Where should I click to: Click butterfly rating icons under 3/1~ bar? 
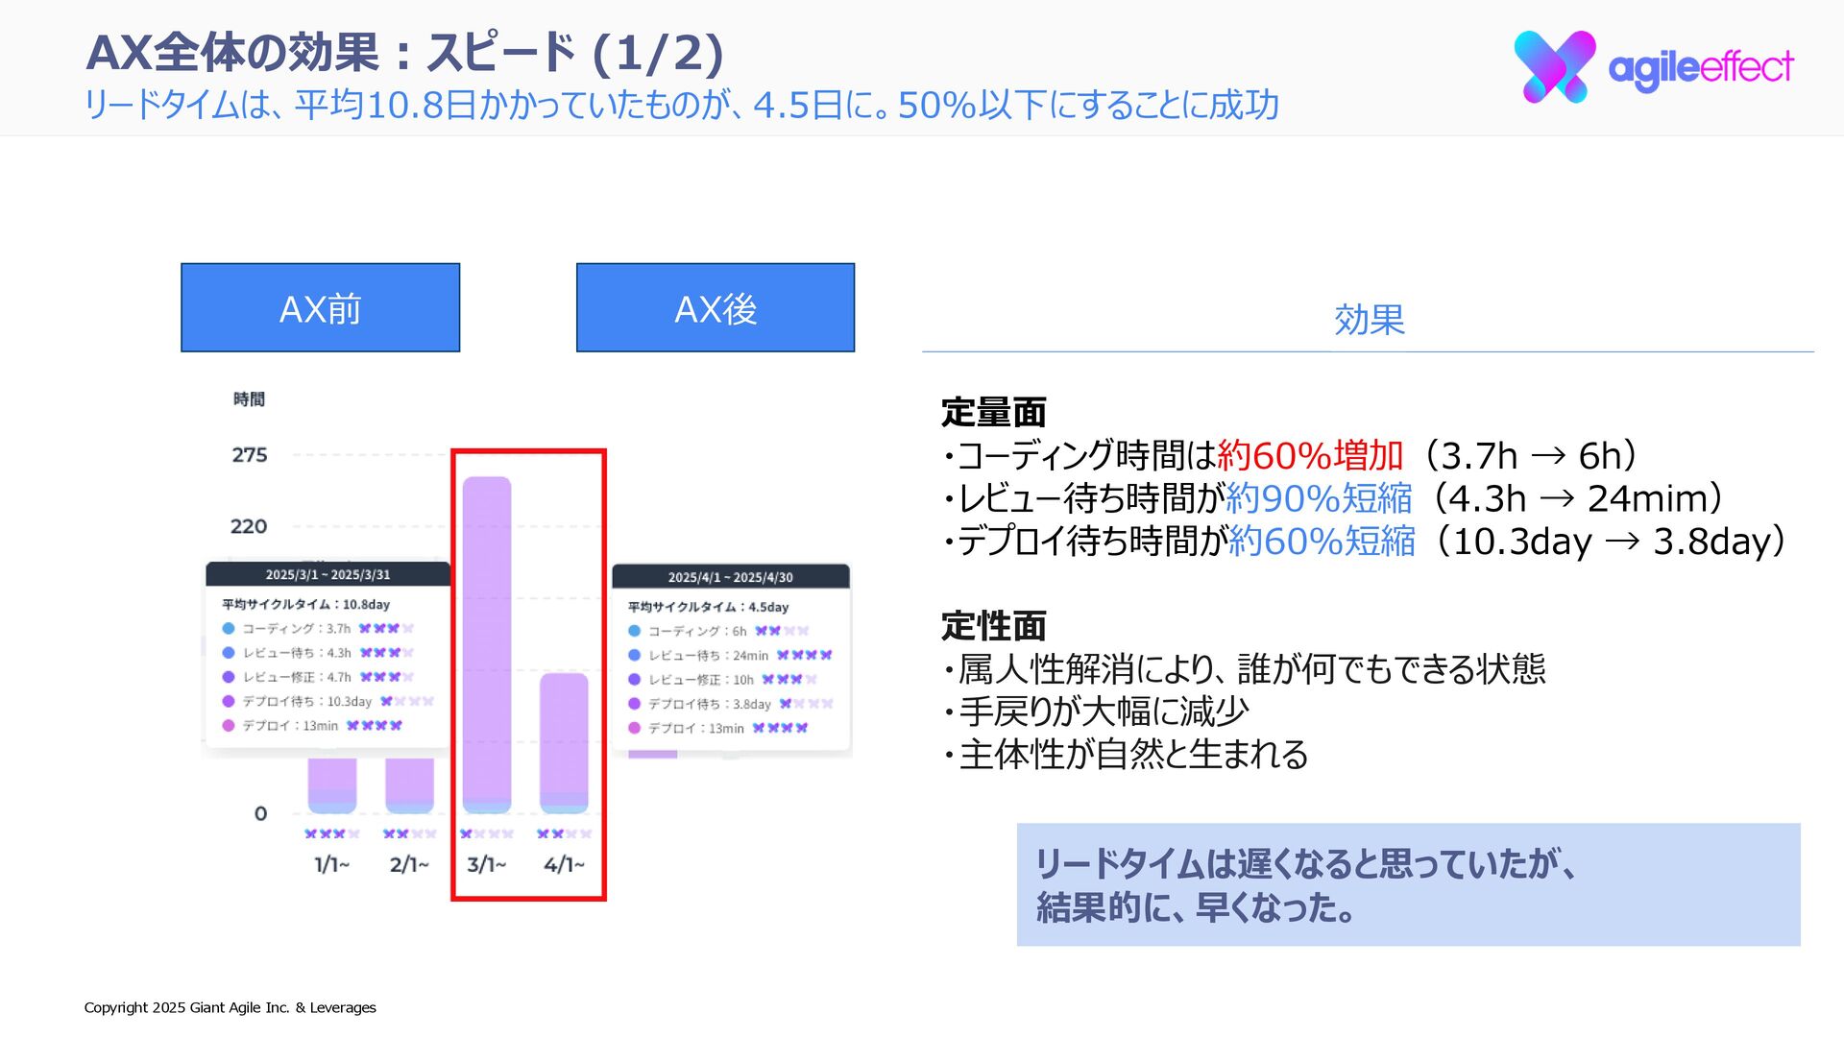(x=487, y=833)
